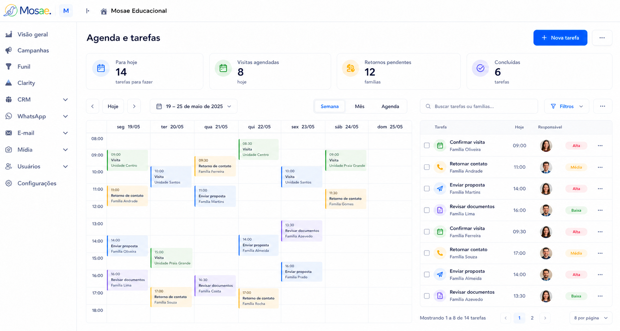Select the Clarity triangle icon

9,83
